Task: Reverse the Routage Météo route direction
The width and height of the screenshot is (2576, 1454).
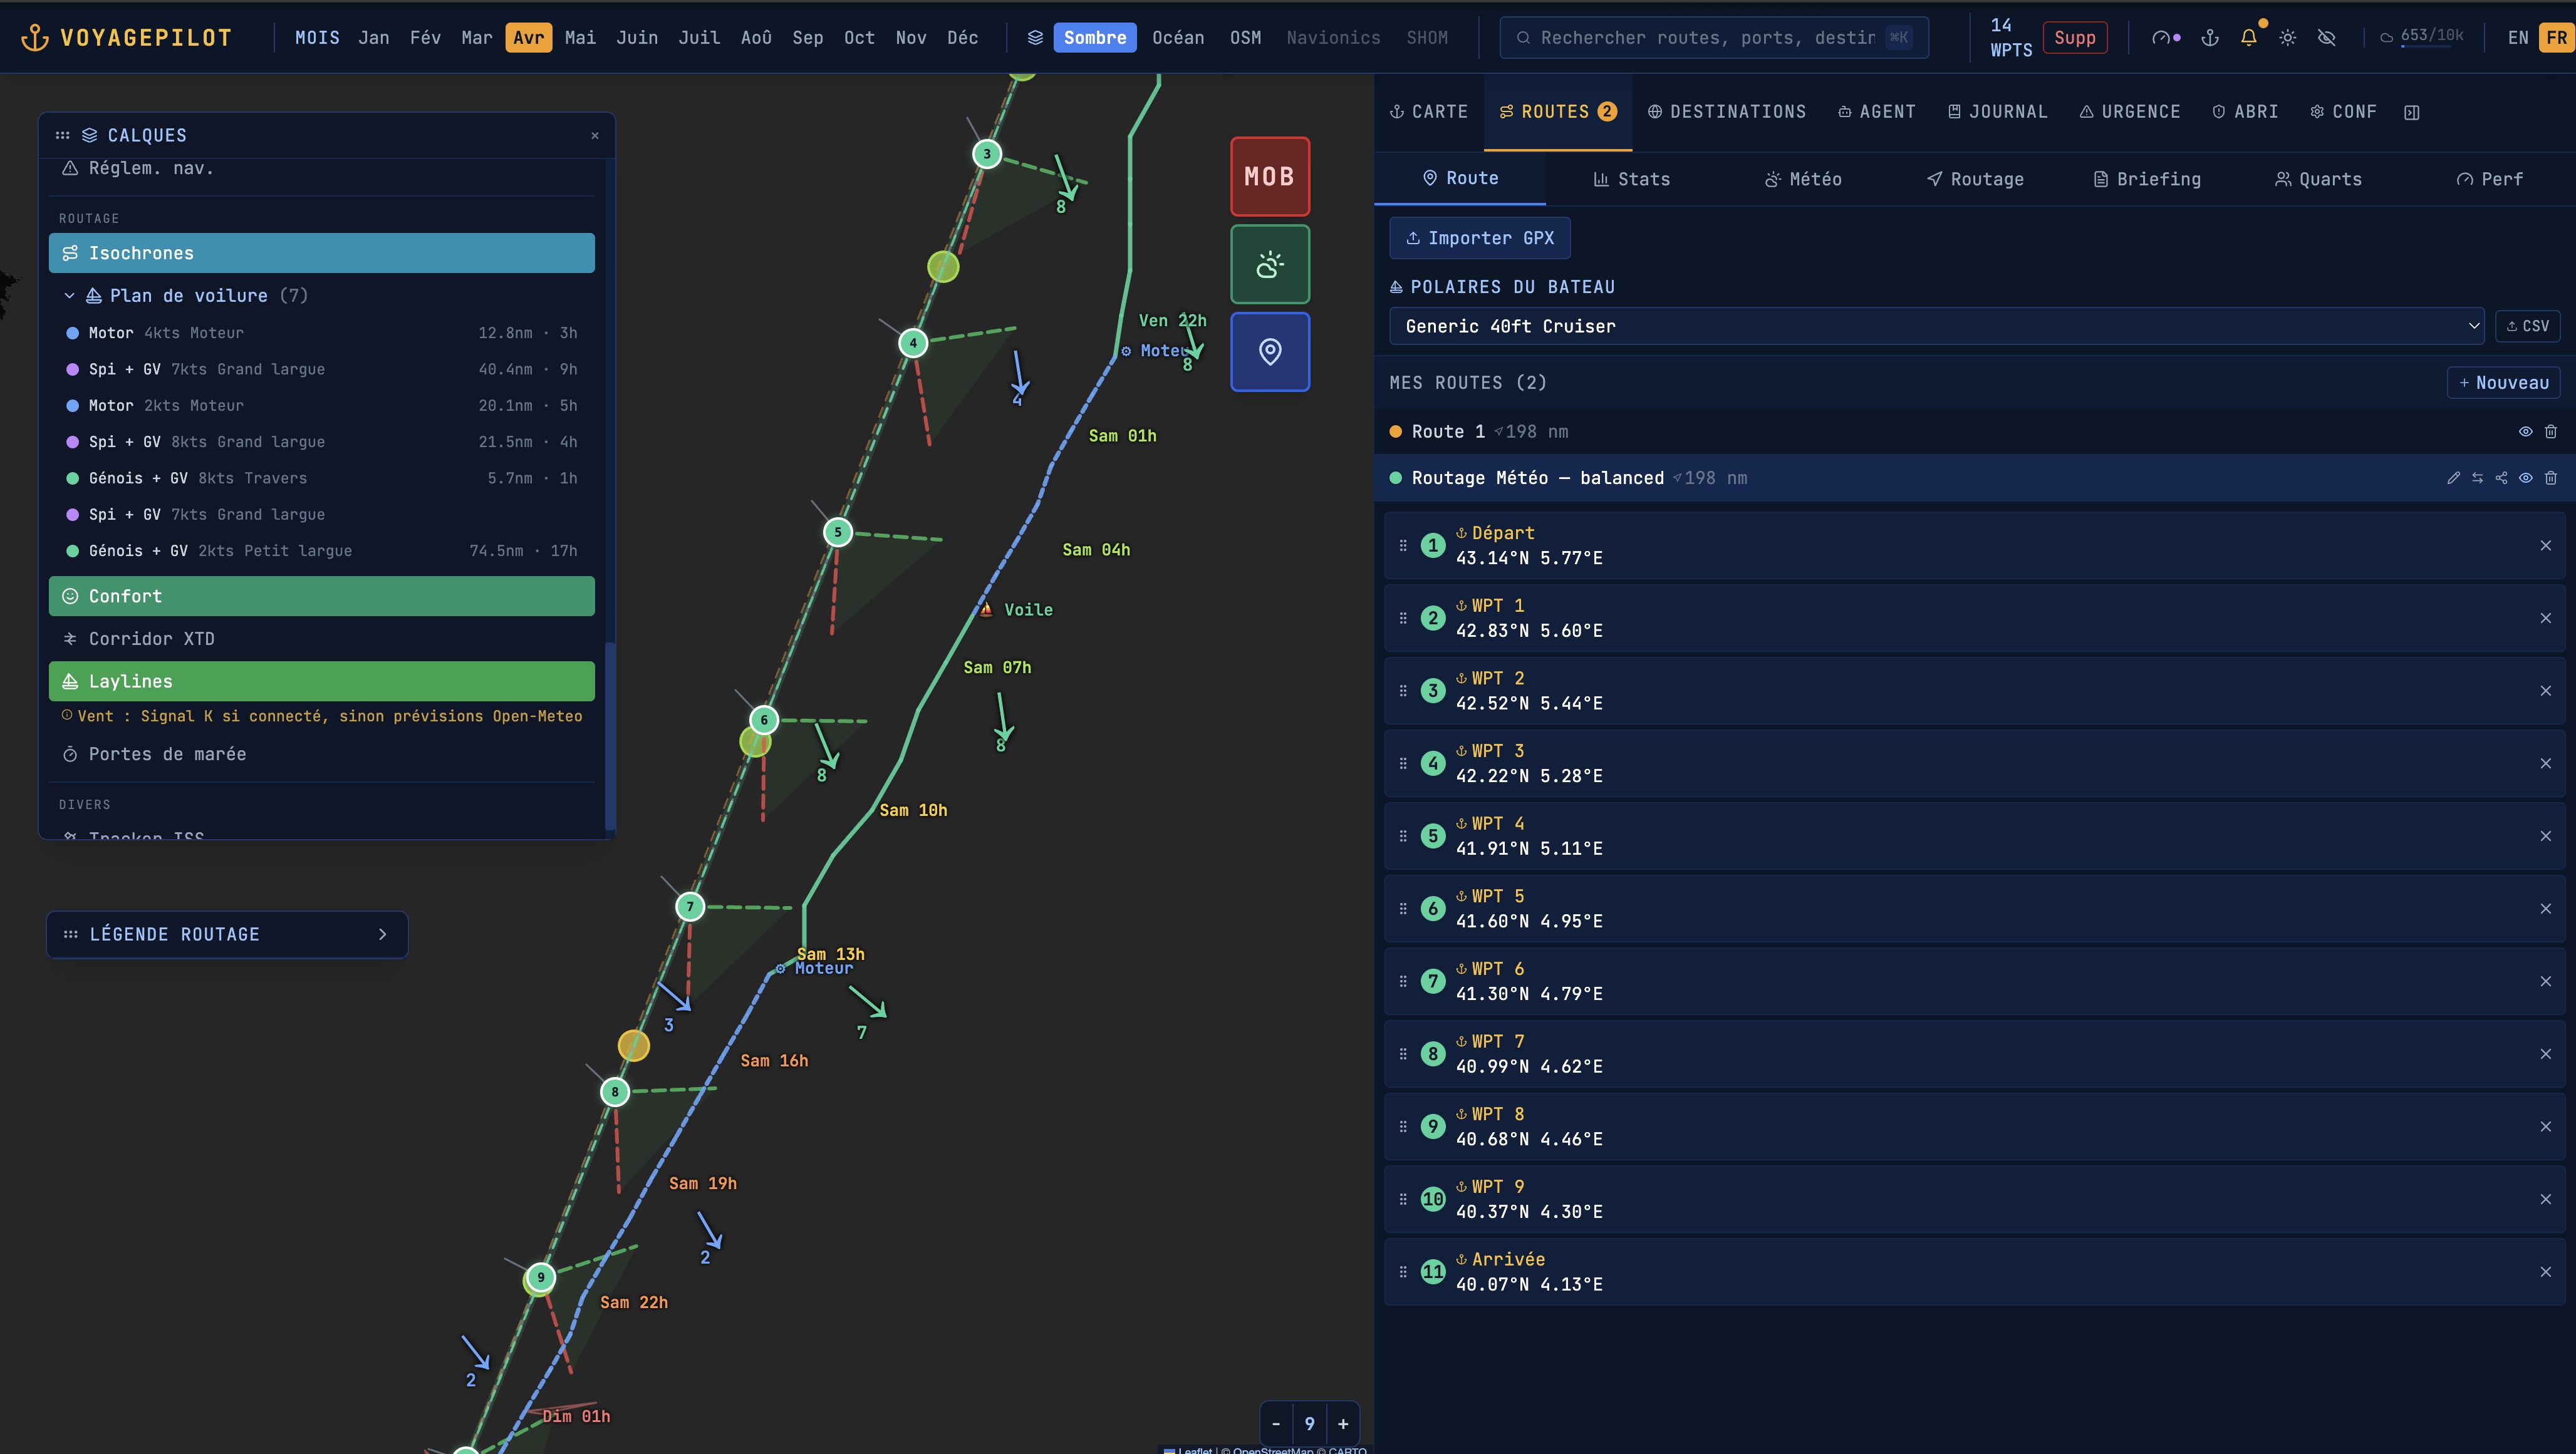Action: (2477, 478)
